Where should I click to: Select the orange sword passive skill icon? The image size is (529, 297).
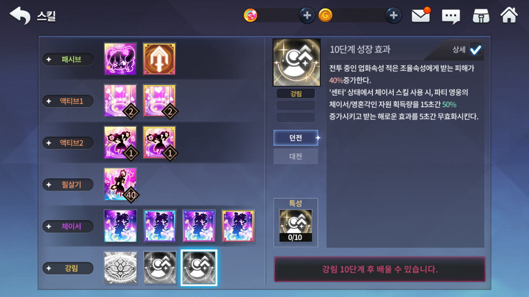point(159,59)
